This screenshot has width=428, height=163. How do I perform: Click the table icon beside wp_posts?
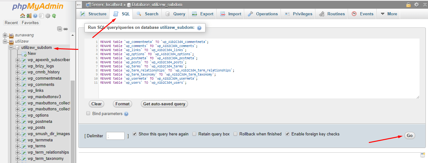click(24, 128)
